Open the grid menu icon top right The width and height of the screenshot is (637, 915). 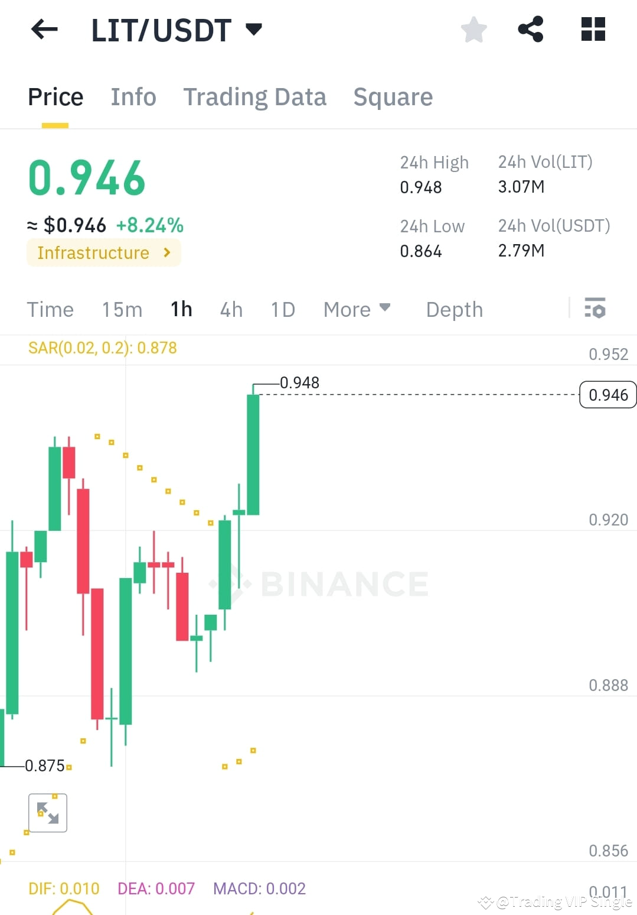(x=592, y=30)
